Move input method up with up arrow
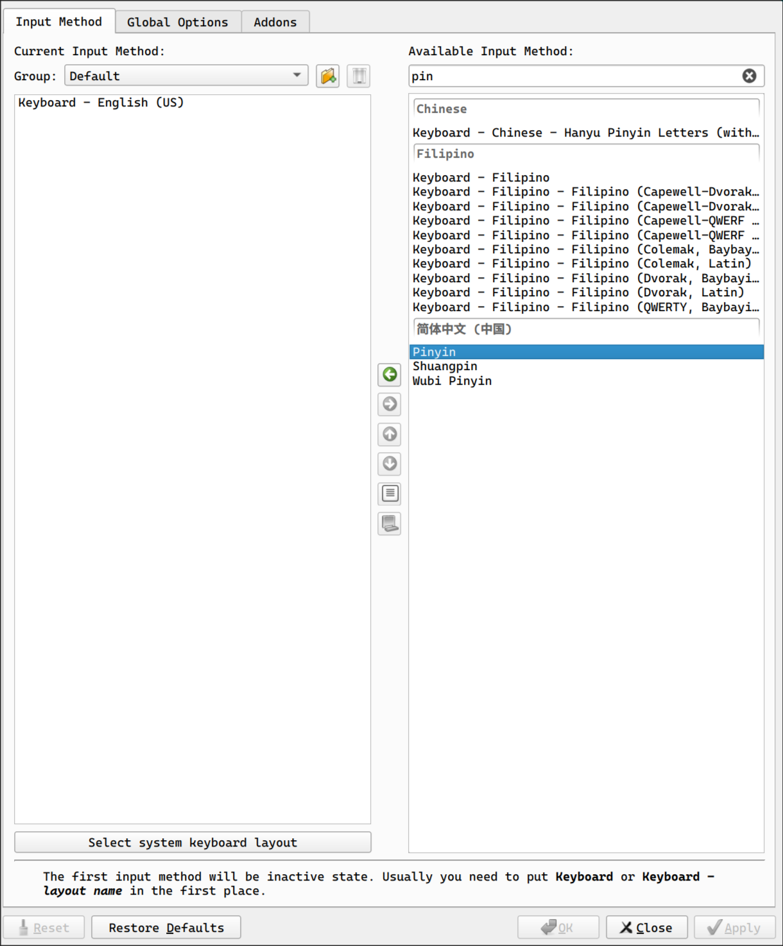 pyautogui.click(x=390, y=434)
